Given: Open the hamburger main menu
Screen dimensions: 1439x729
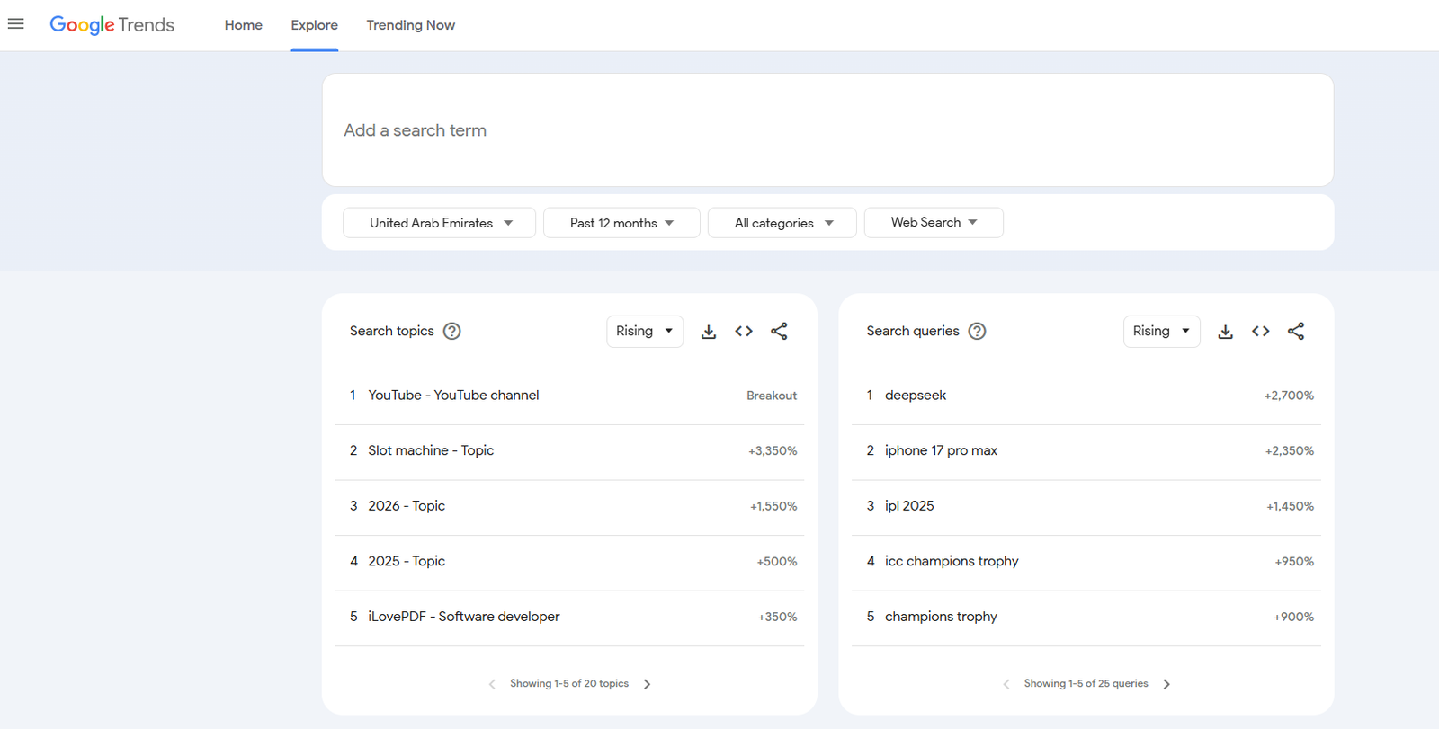Looking at the screenshot, I should (16, 24).
